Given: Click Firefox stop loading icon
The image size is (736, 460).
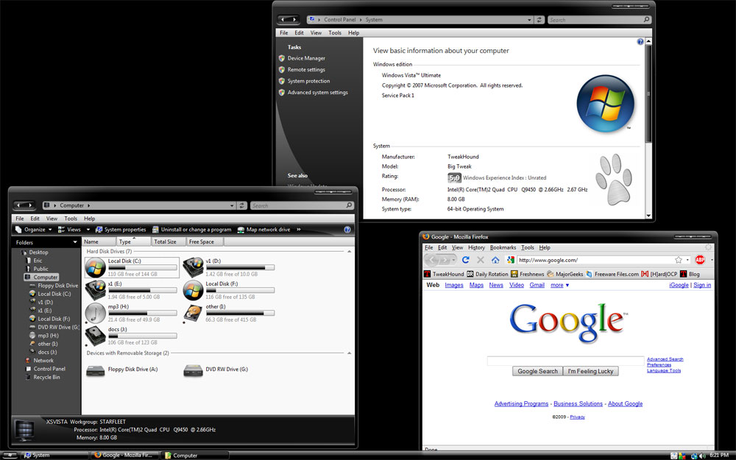Looking at the screenshot, I should 480,260.
